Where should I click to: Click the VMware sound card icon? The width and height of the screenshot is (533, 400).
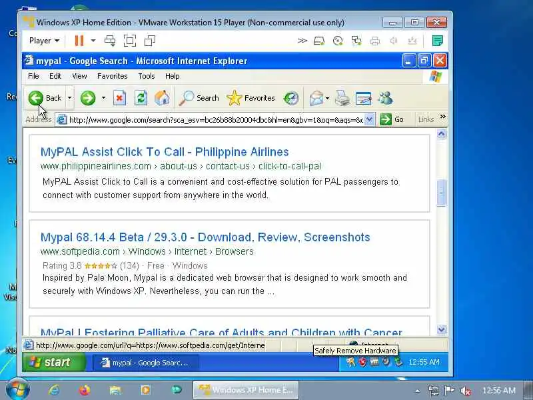coord(394,41)
